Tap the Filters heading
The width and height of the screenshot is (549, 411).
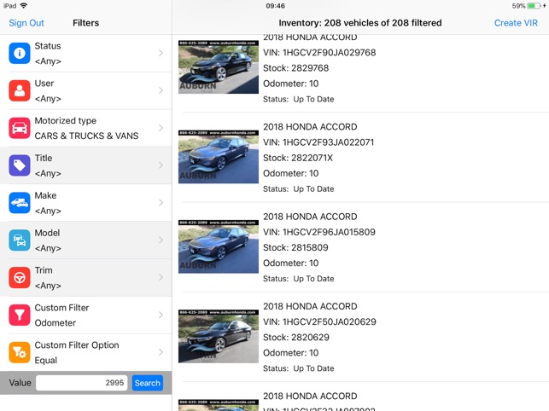85,23
